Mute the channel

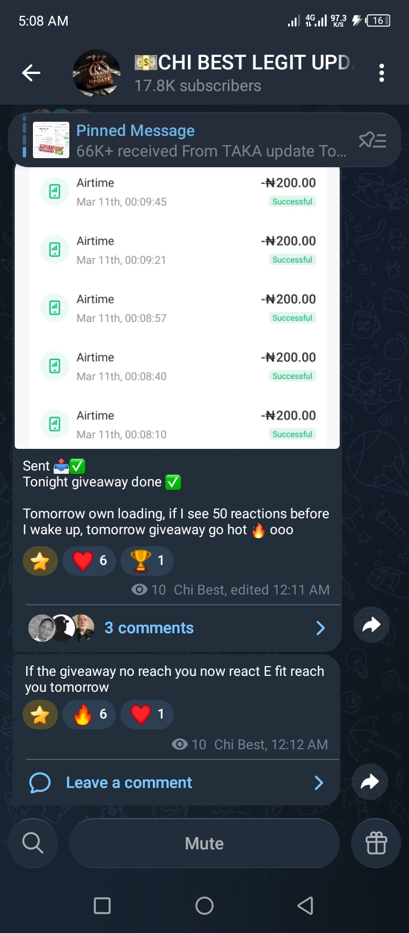click(x=204, y=843)
